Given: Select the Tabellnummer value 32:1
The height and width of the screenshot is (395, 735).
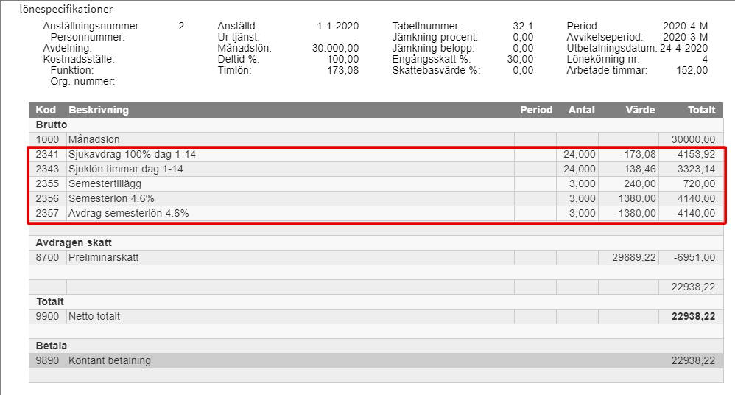Looking at the screenshot, I should coord(523,27).
